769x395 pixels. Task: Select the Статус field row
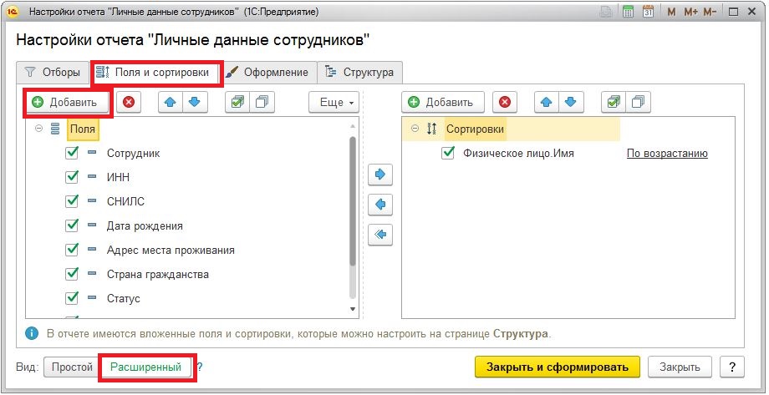(186, 298)
